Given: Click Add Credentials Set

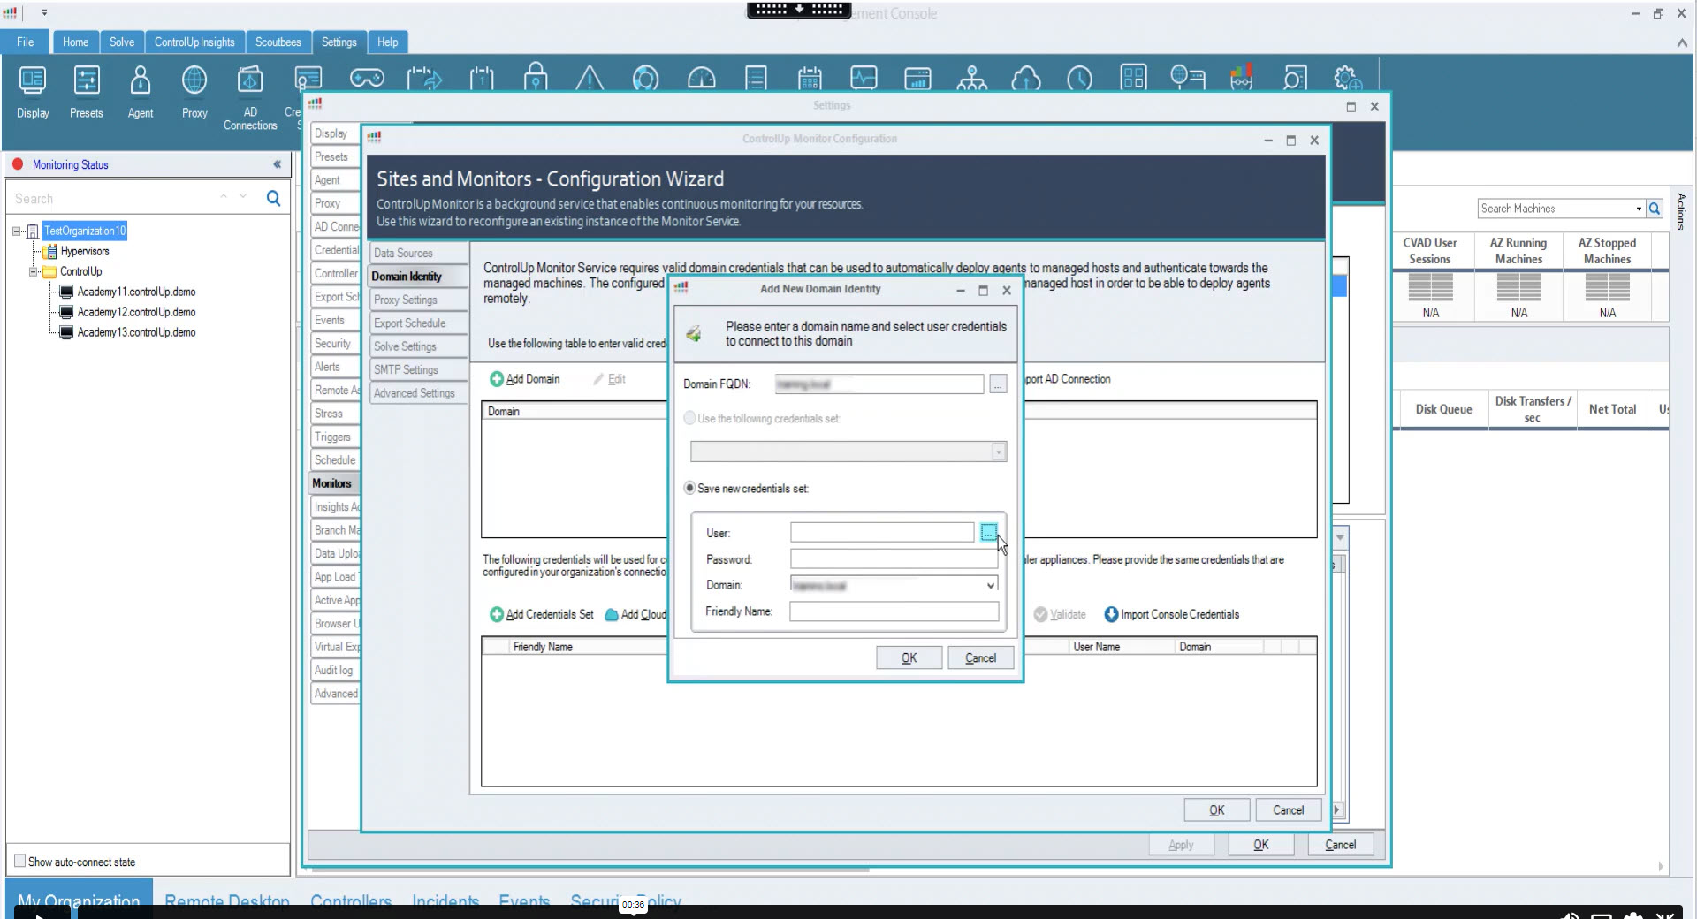Looking at the screenshot, I should (x=542, y=614).
